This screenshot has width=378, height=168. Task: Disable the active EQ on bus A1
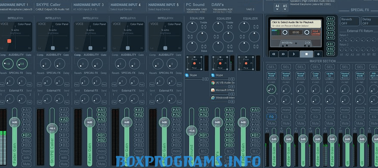(272, 116)
